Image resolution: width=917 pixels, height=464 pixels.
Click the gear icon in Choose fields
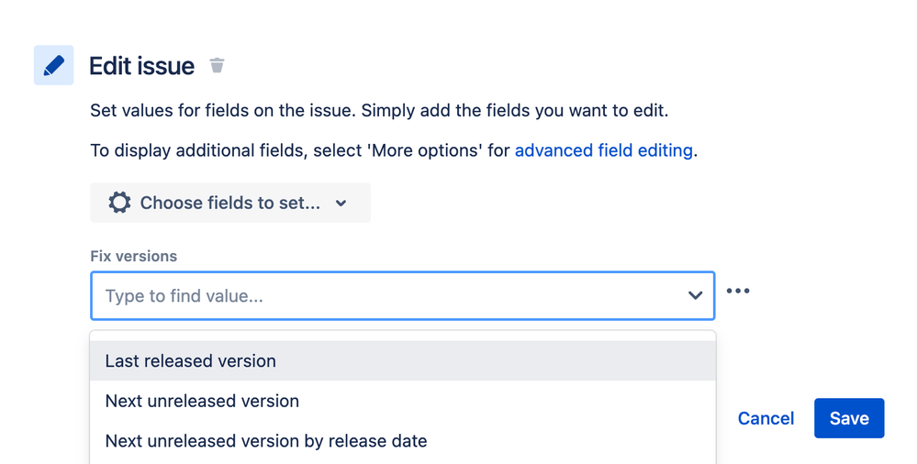click(119, 203)
